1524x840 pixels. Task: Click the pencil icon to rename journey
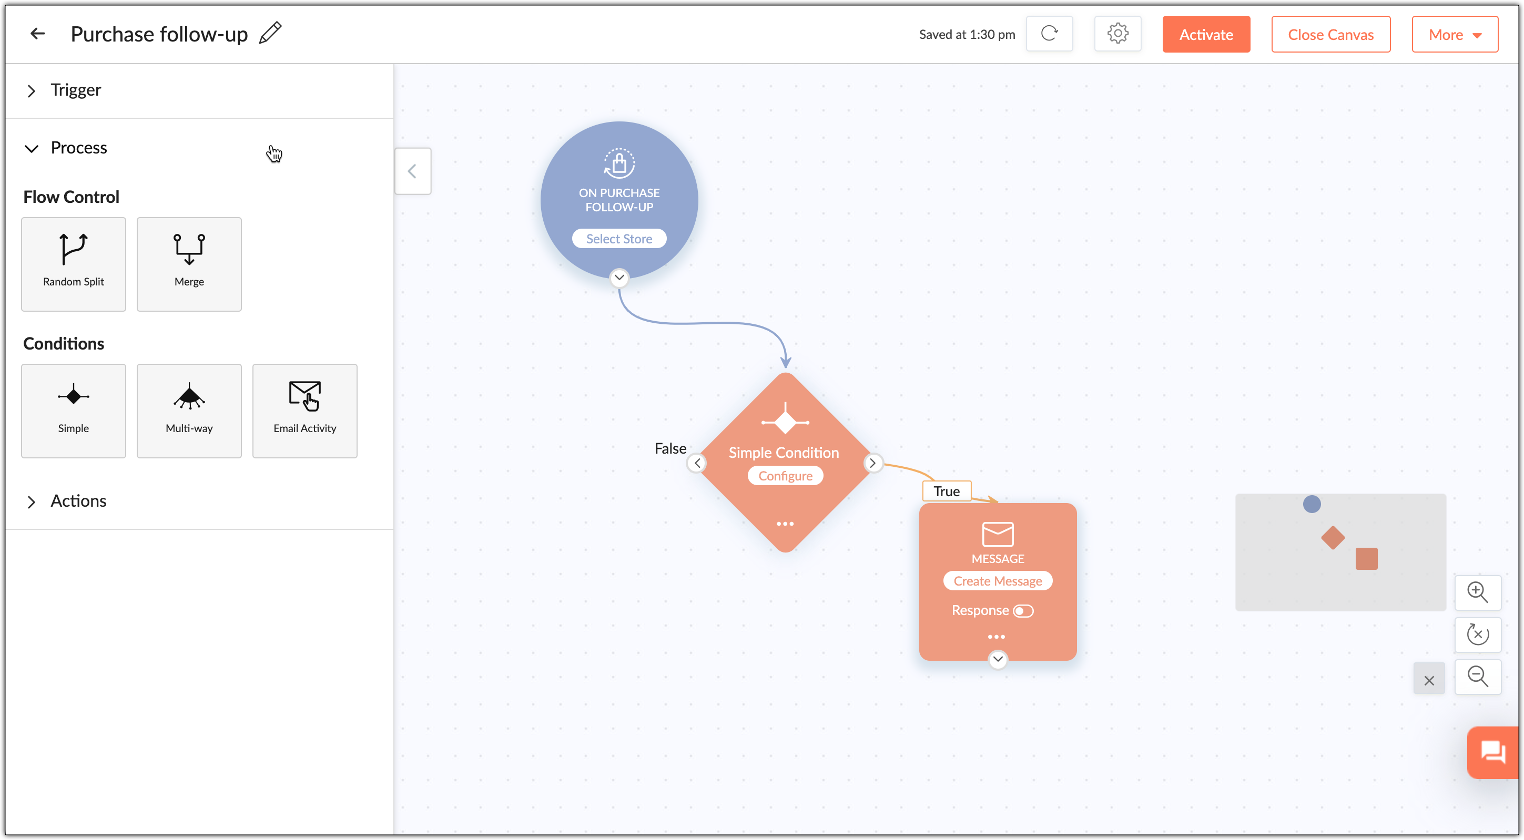coord(270,33)
